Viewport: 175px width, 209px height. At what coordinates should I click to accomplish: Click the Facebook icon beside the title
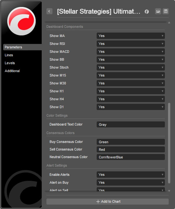[147, 12]
